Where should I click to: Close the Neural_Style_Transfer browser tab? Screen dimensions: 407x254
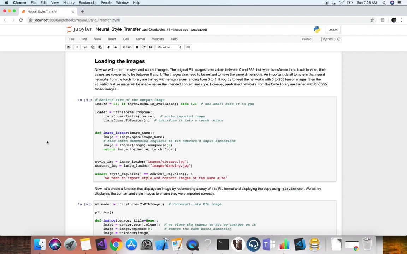73,11
